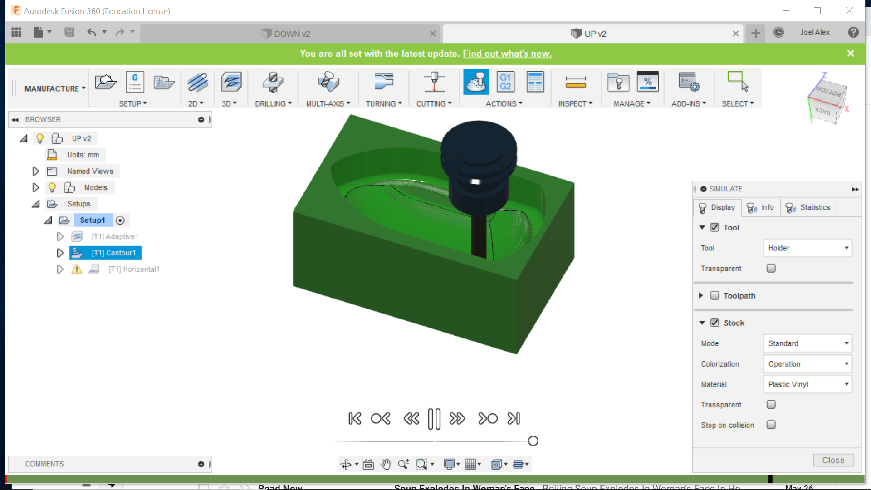Open the Find out what's new link

click(507, 54)
